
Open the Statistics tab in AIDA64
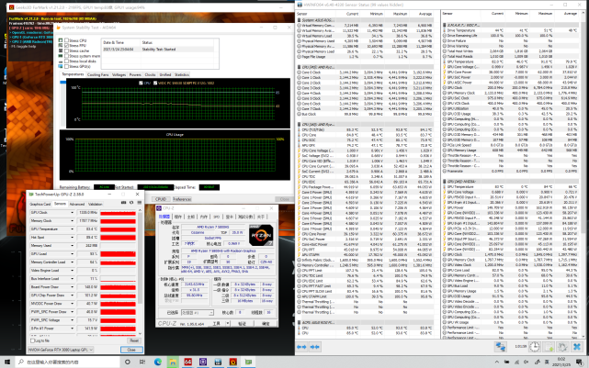[x=182, y=74]
